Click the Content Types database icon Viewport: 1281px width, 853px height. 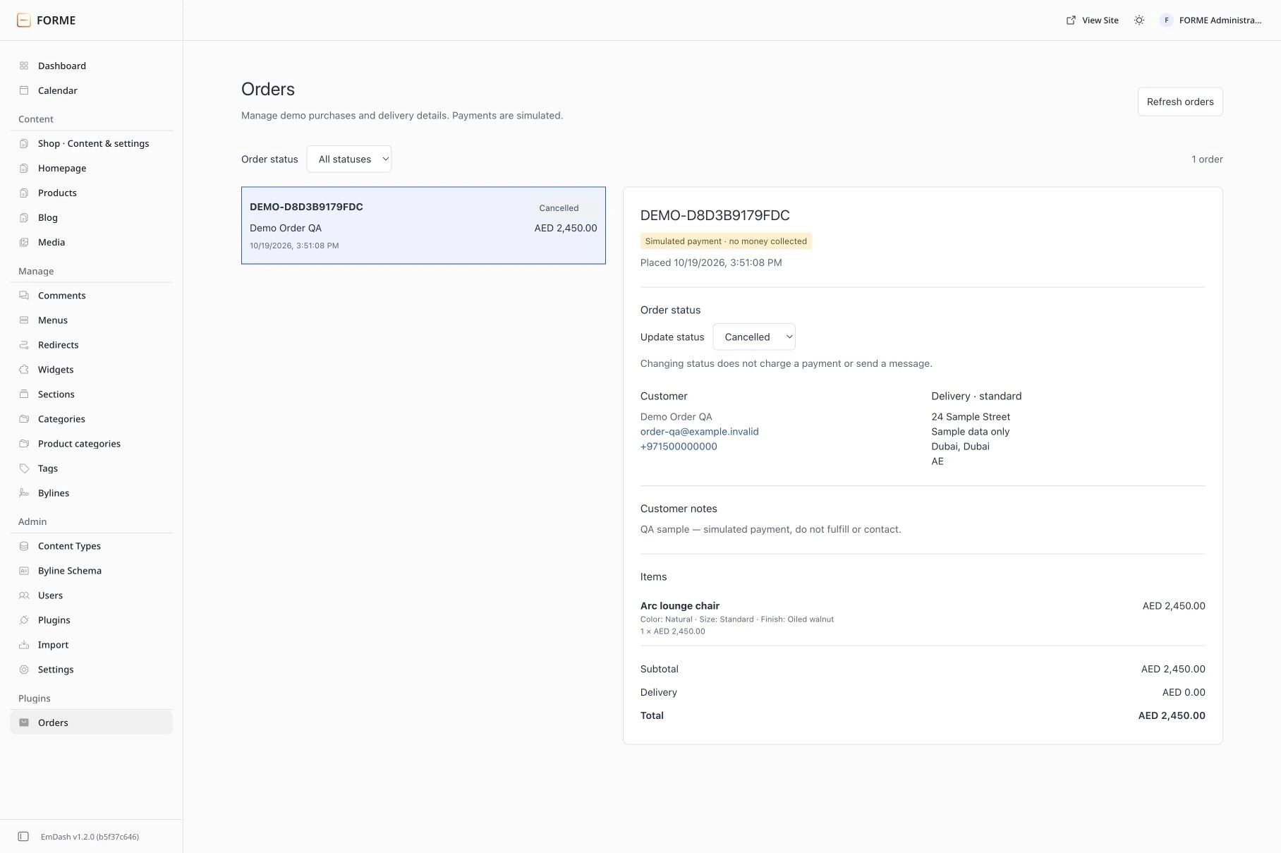coord(24,546)
